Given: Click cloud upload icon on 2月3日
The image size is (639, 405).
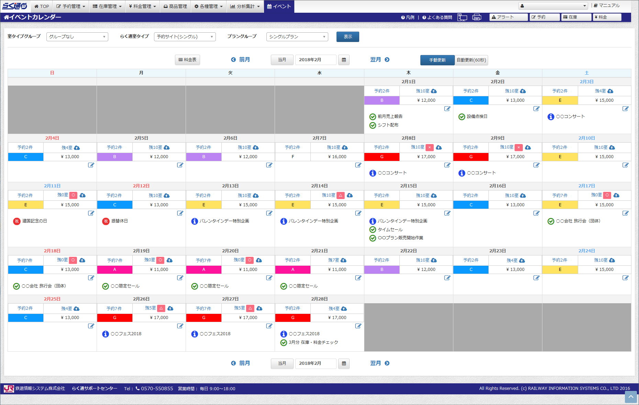Looking at the screenshot, I should pyautogui.click(x=610, y=91).
